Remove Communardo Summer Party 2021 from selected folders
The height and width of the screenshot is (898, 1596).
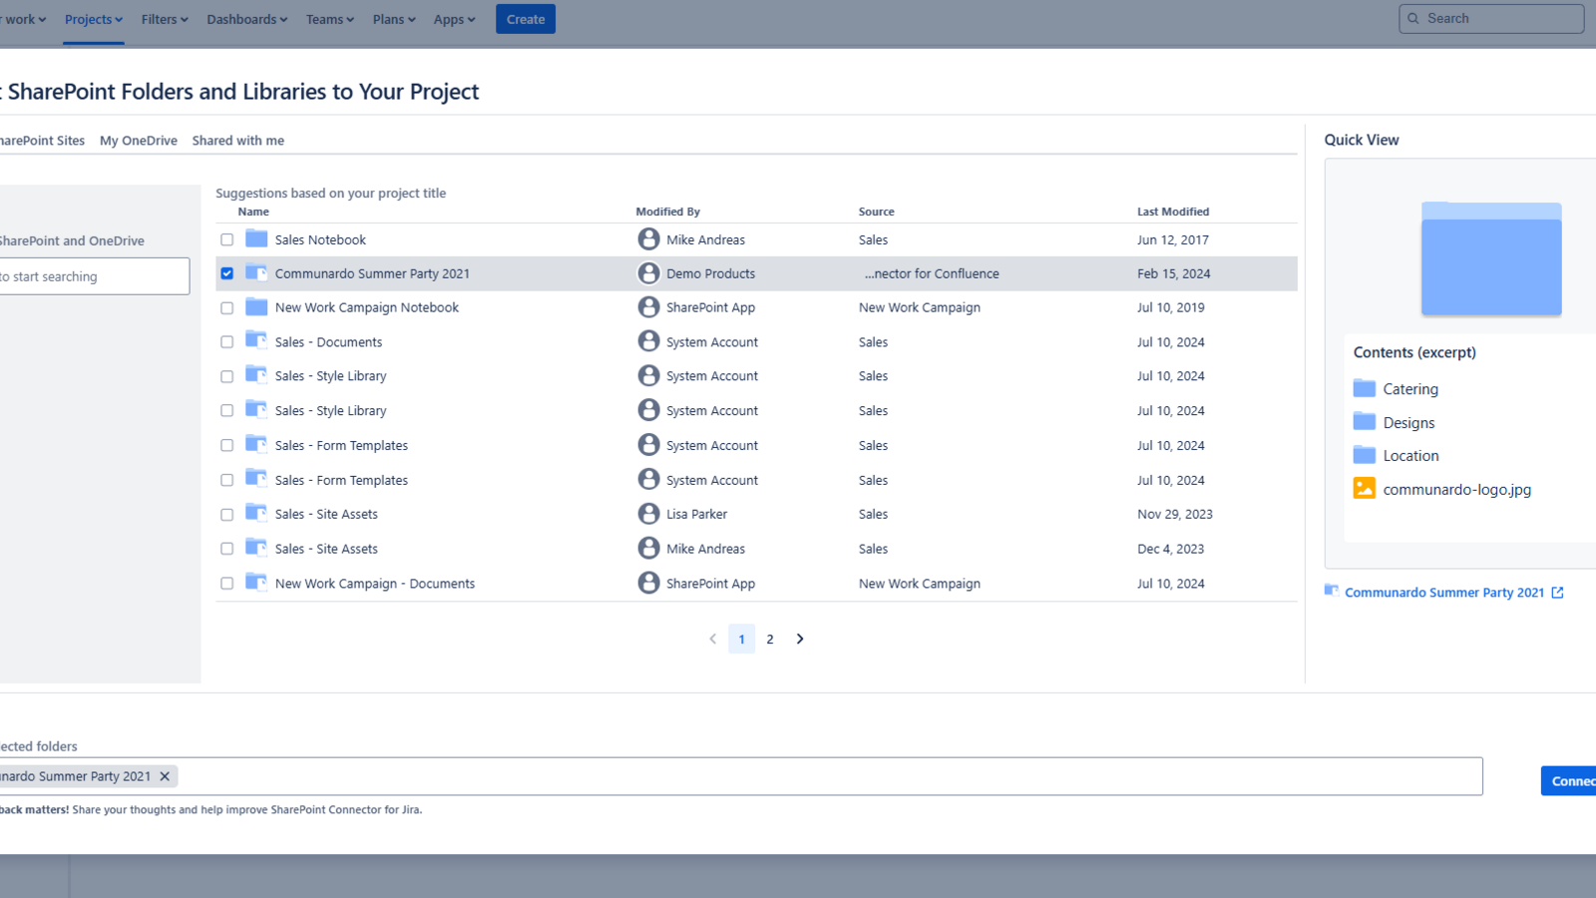165,776
